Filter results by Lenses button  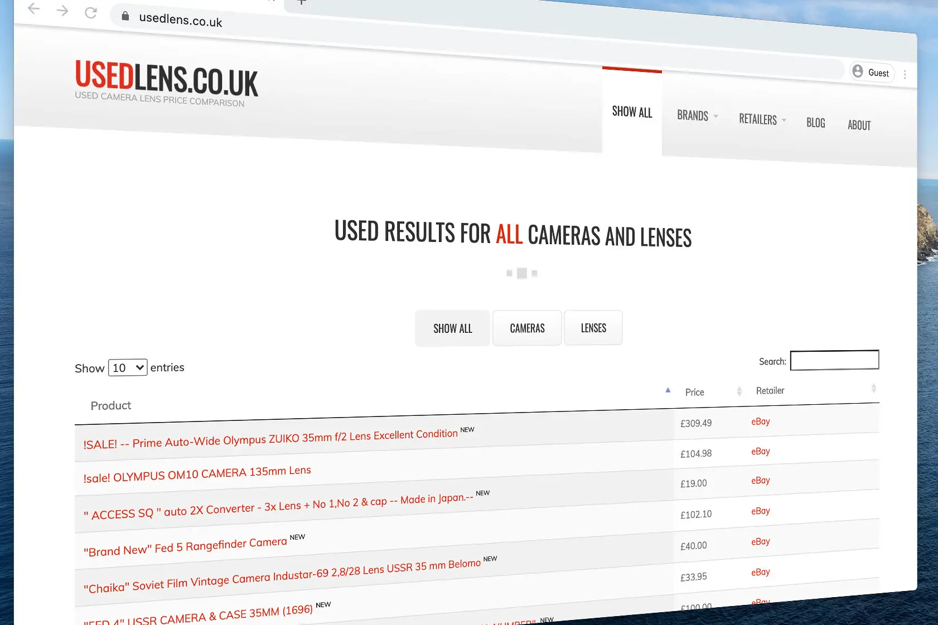click(x=593, y=328)
